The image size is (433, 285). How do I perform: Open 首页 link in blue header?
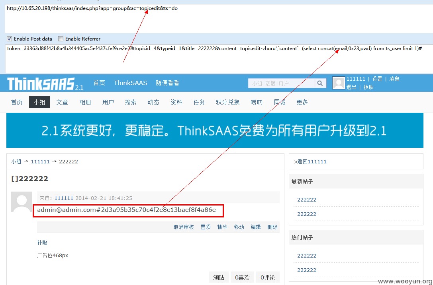point(99,83)
